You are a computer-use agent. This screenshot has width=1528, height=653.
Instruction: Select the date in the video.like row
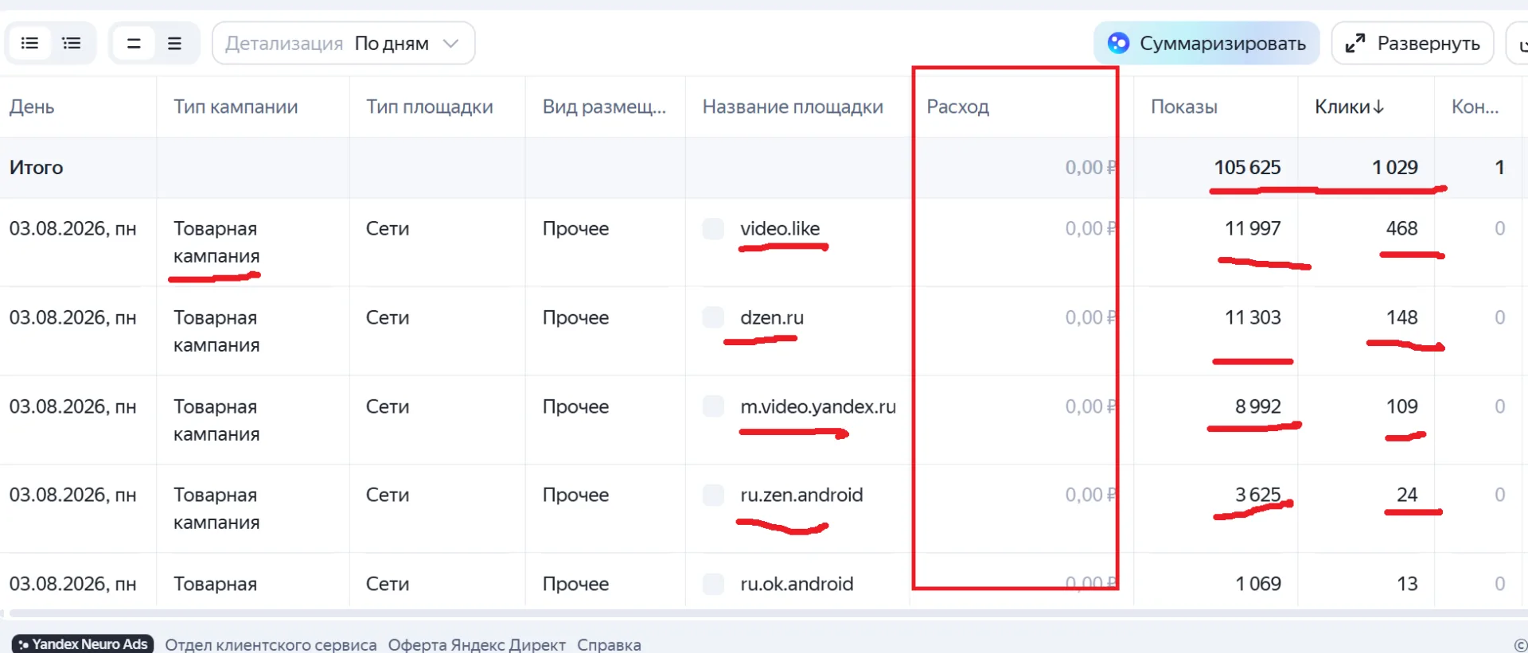pyautogui.click(x=73, y=228)
